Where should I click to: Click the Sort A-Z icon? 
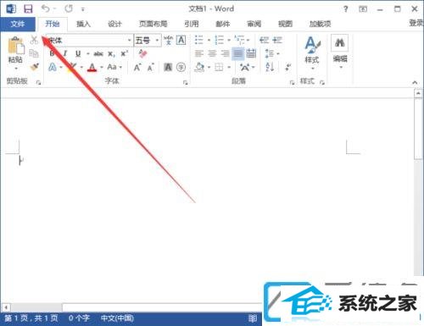click(x=270, y=67)
